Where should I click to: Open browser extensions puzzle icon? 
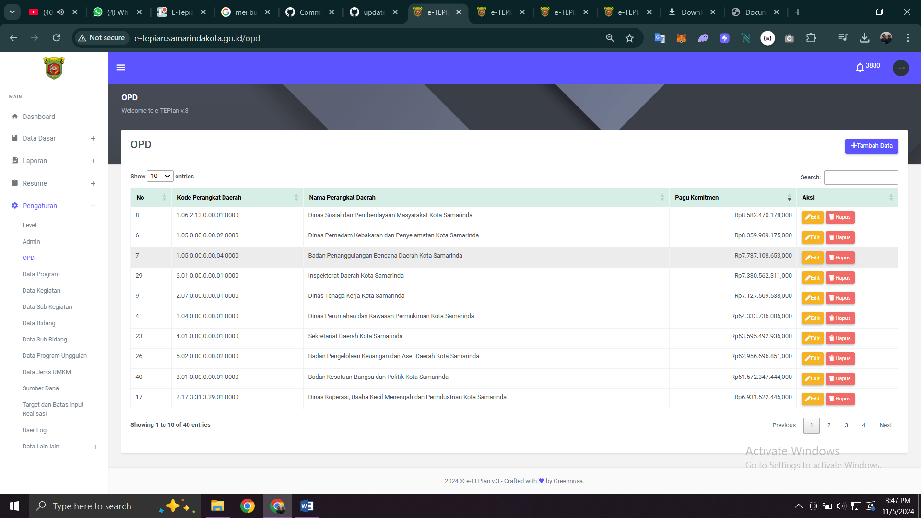811,38
